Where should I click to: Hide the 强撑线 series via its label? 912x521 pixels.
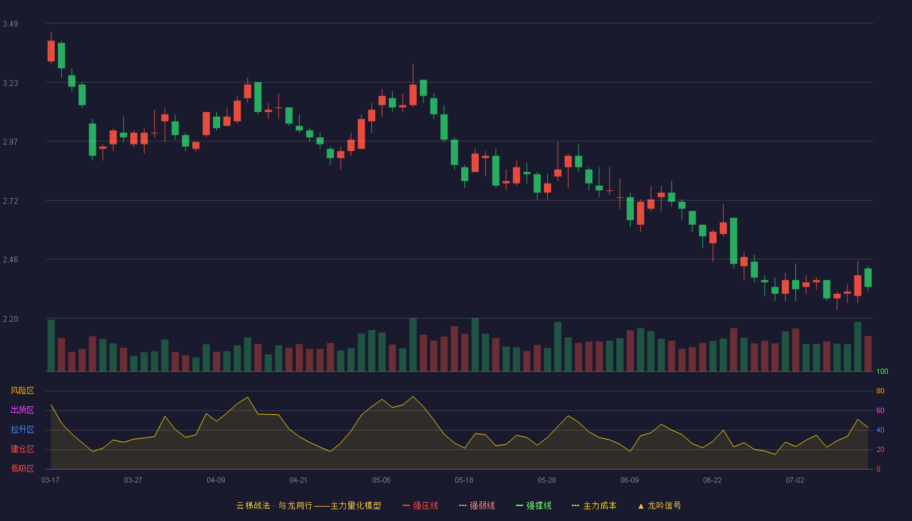pos(539,505)
